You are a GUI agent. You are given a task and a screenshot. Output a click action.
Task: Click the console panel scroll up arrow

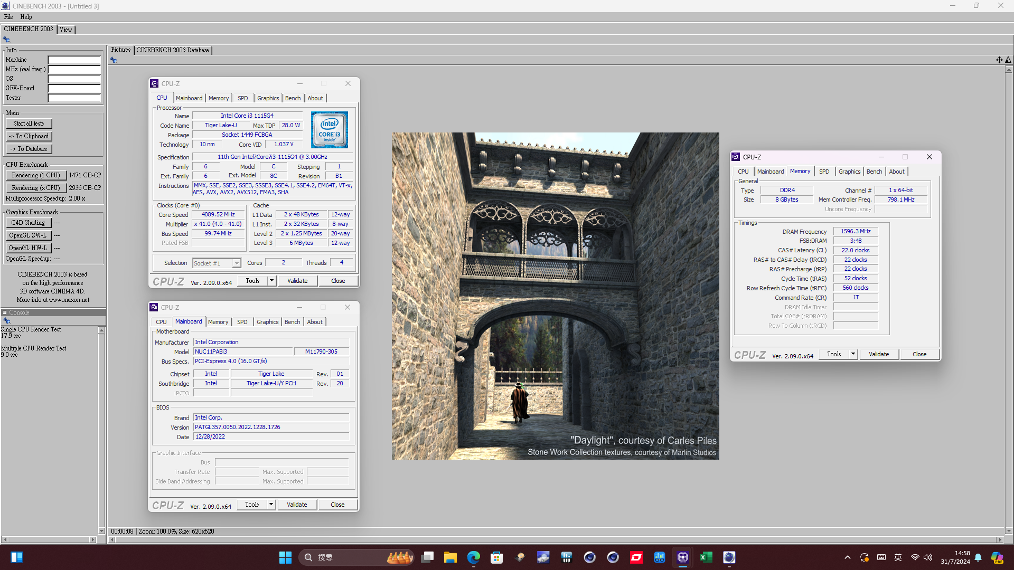(101, 330)
